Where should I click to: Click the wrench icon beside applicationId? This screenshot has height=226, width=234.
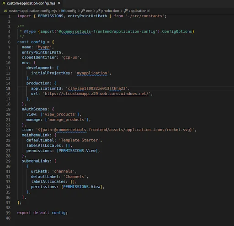click(x=126, y=11)
